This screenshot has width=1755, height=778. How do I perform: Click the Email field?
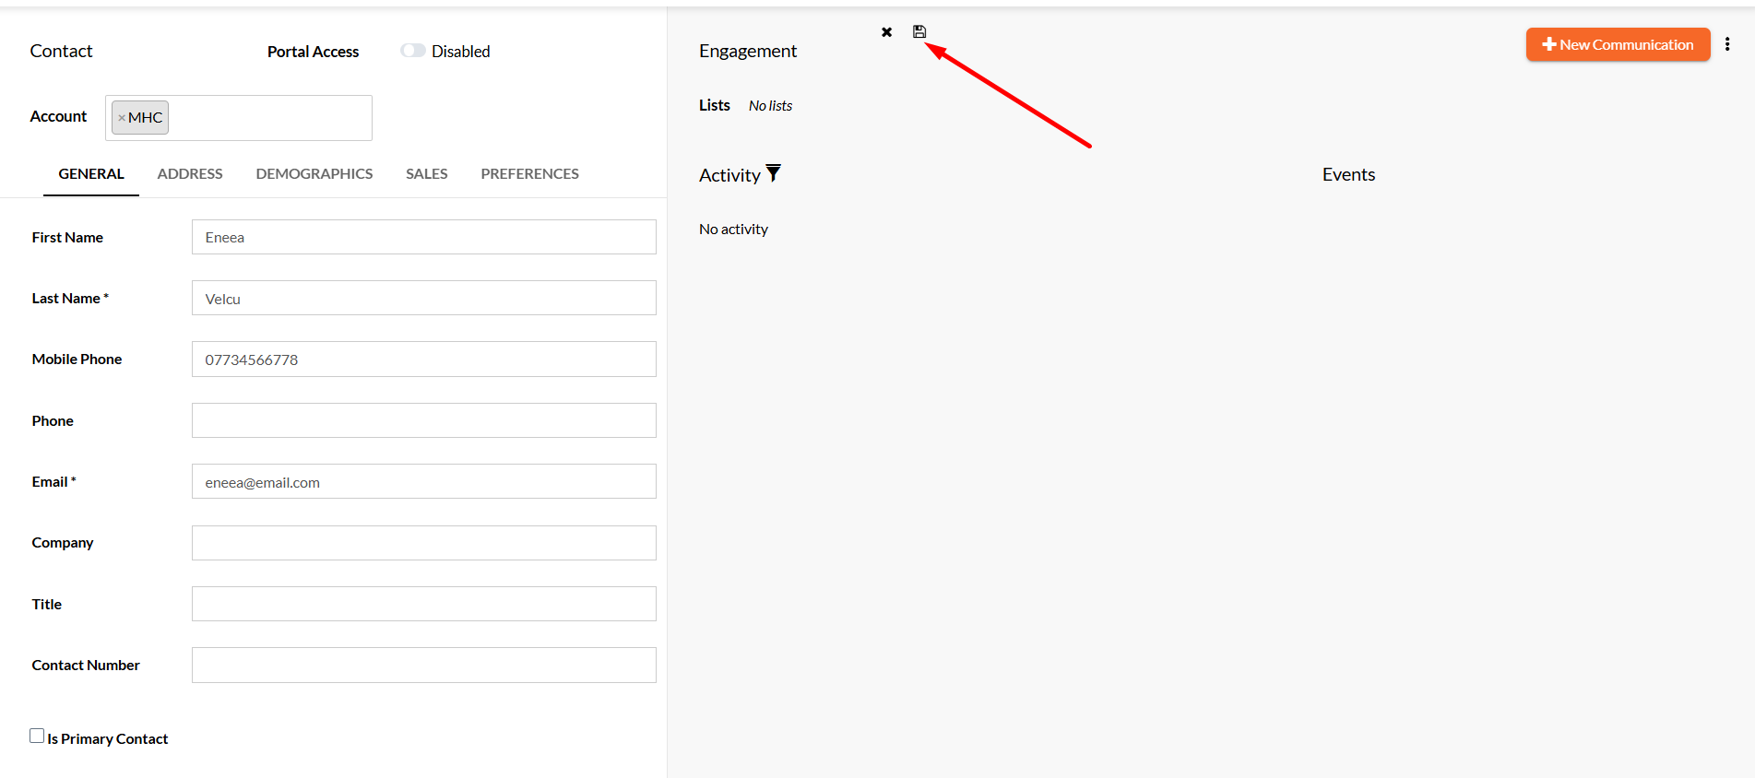click(424, 481)
